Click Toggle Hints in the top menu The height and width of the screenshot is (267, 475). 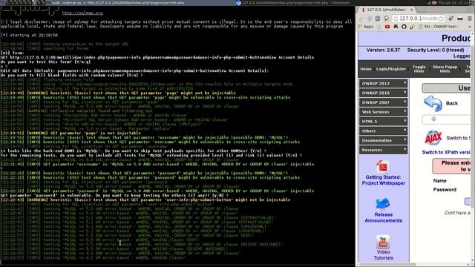[419, 69]
